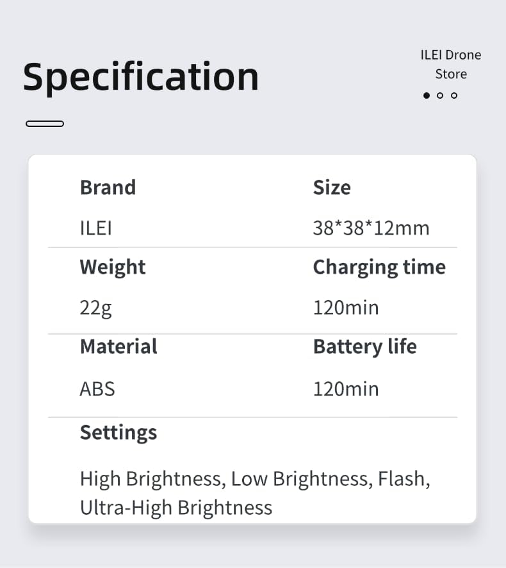
Task: Select the last hollow pagination dot
Action: click(x=454, y=96)
